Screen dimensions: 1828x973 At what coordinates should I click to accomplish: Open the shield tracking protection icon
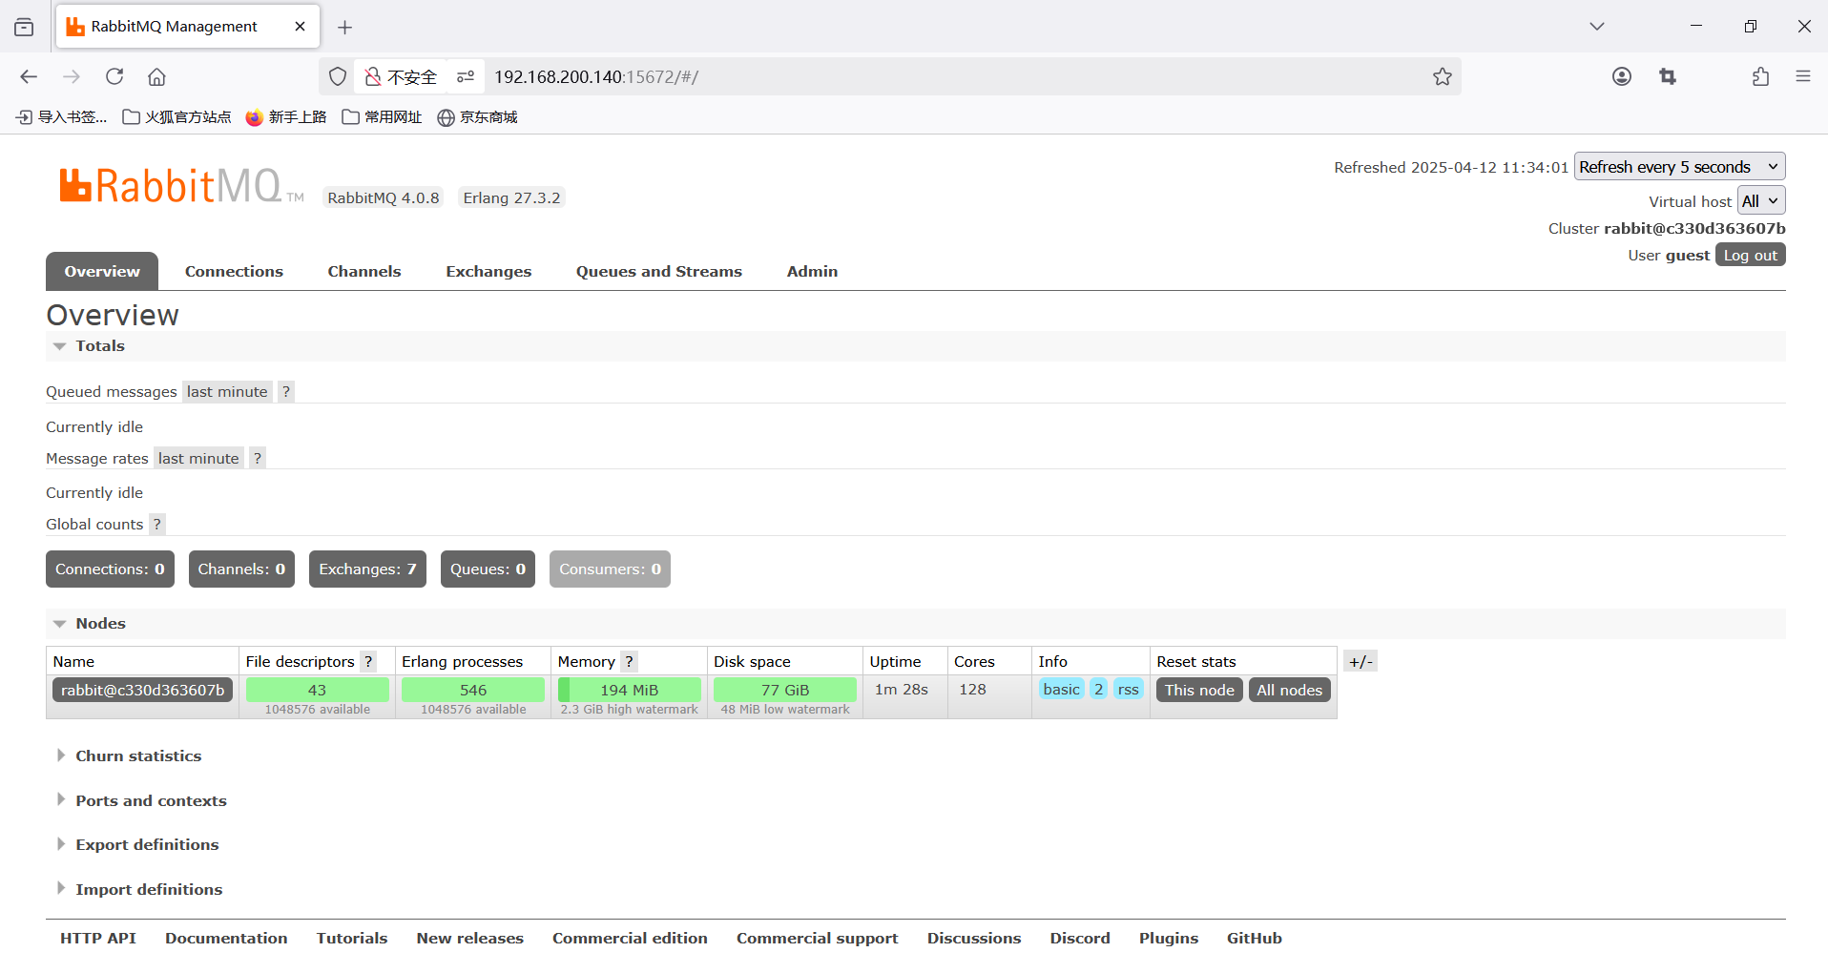coord(338,76)
